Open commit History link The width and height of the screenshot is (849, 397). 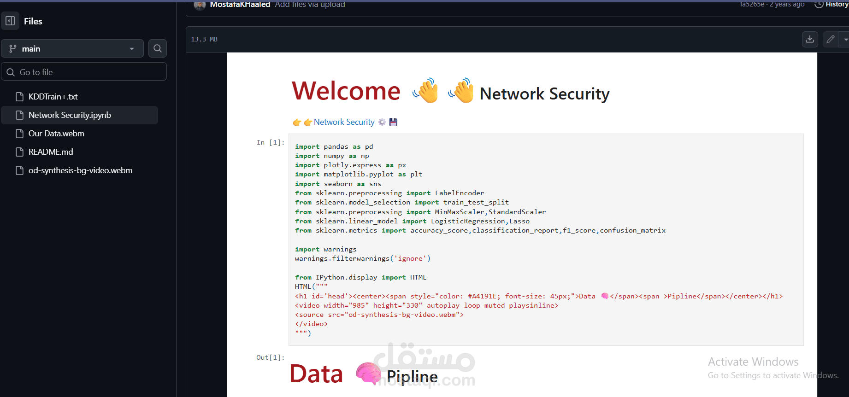831,4
